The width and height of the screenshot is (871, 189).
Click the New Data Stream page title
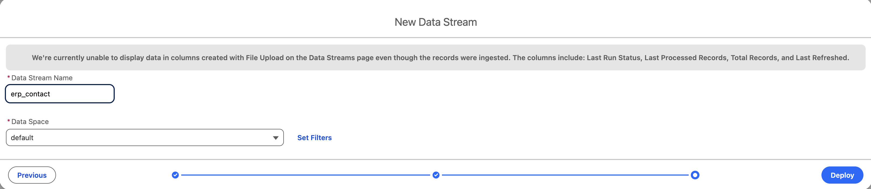(435, 22)
